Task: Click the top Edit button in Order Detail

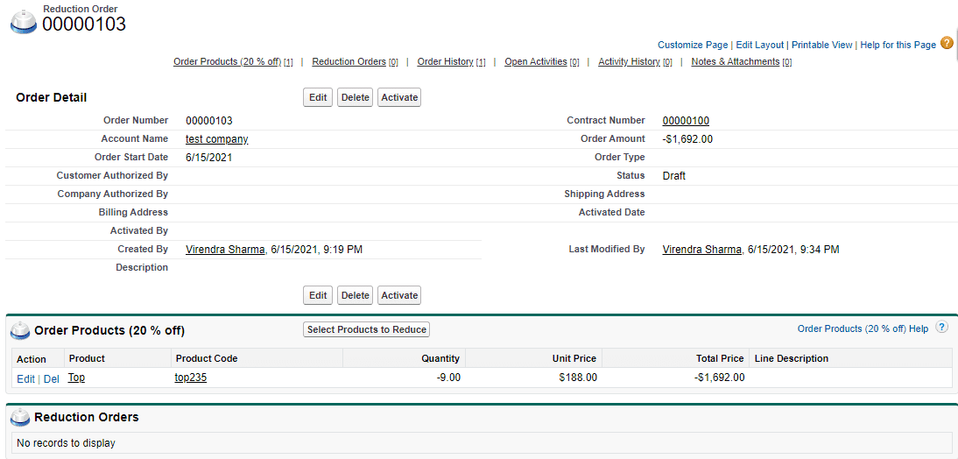Action: [318, 97]
